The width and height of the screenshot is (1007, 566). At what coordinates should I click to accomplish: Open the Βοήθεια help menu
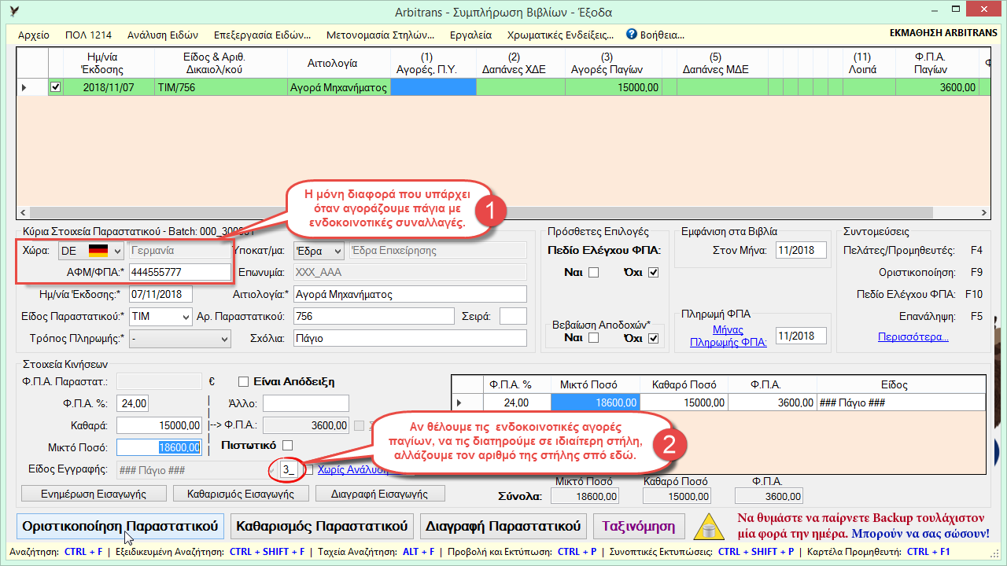pos(655,35)
